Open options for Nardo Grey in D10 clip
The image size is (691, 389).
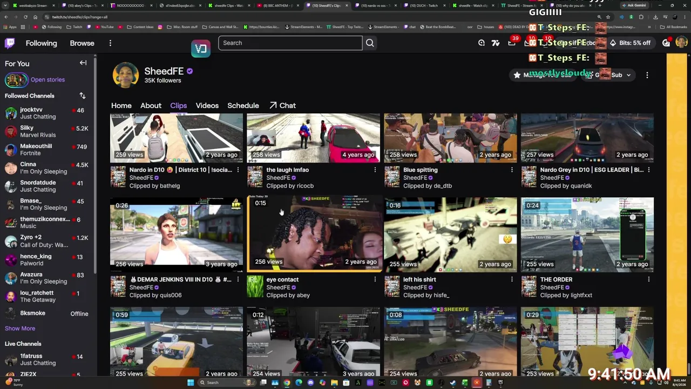click(x=649, y=170)
